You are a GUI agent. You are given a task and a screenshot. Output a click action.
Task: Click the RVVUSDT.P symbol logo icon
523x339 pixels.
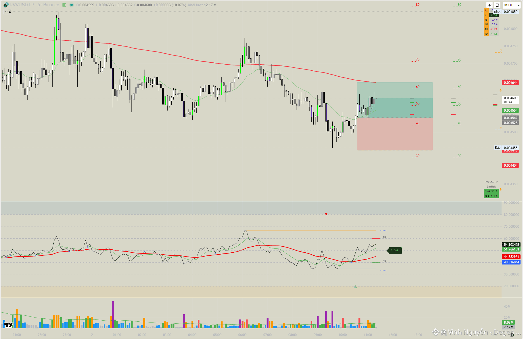coord(6,5)
